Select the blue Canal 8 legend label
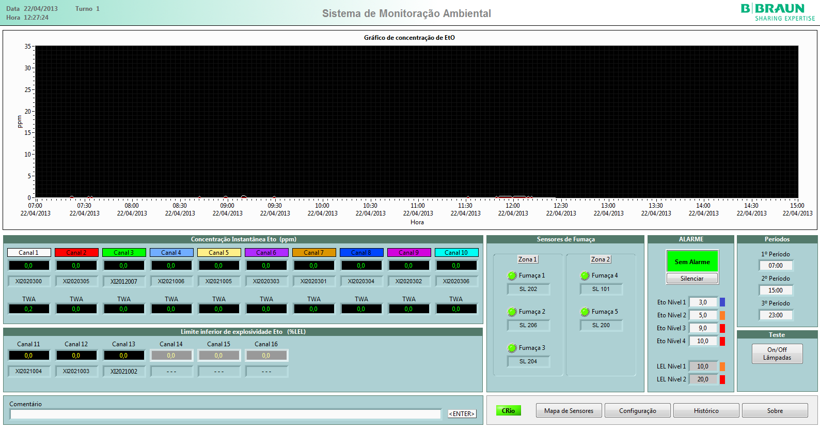 click(x=361, y=253)
